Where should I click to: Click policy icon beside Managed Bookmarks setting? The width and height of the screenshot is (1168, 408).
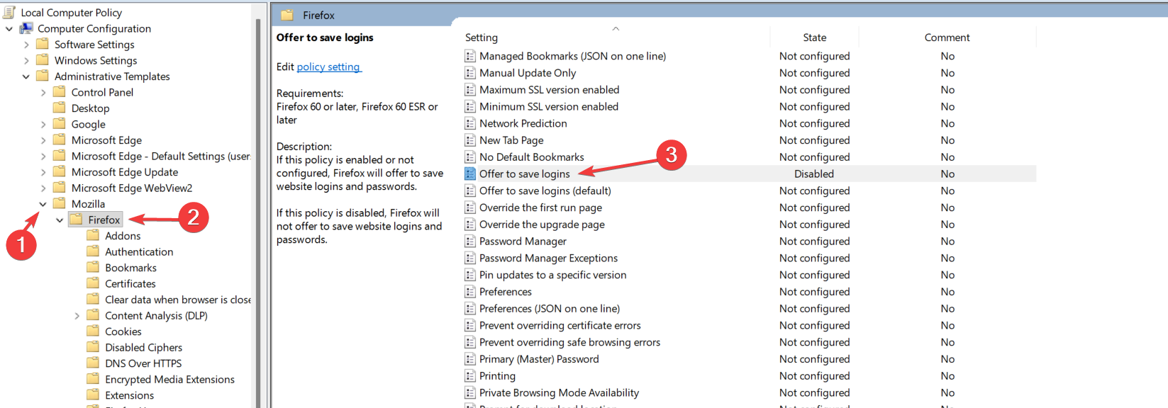pyautogui.click(x=470, y=56)
